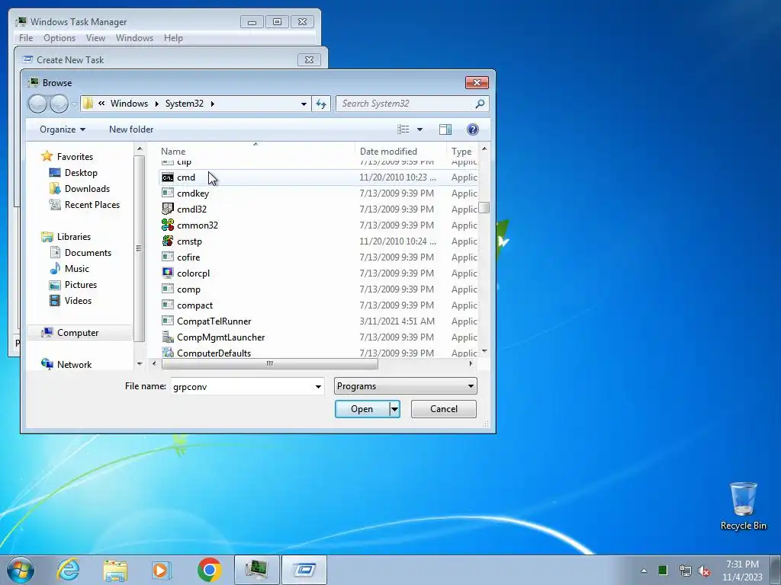Click the Recent Places icon
The width and height of the screenshot is (781, 585).
[55, 204]
